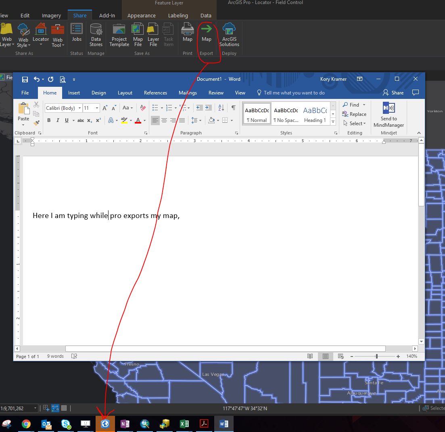Image resolution: width=445 pixels, height=432 pixels.
Task: Open Excel from the Windows taskbar
Action: pos(184,424)
